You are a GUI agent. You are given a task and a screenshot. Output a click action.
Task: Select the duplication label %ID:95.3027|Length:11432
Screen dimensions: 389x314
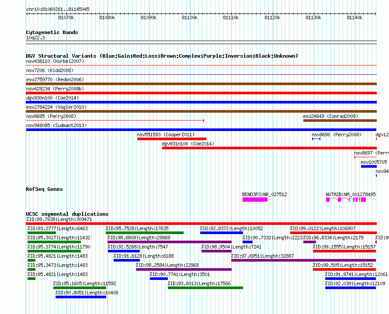click(x=59, y=238)
